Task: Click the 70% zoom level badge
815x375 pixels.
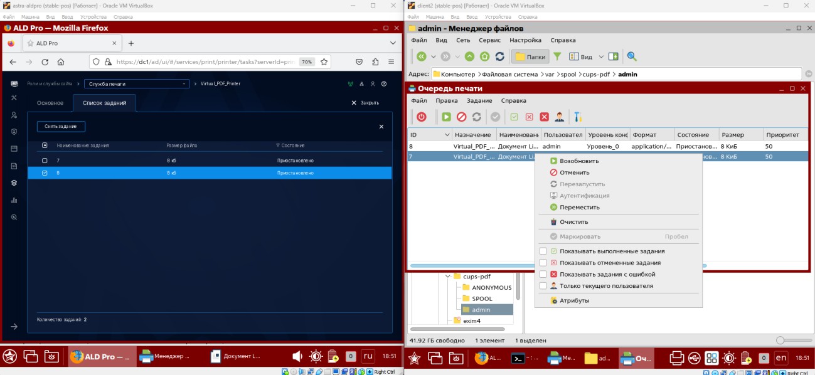Action: coord(307,62)
